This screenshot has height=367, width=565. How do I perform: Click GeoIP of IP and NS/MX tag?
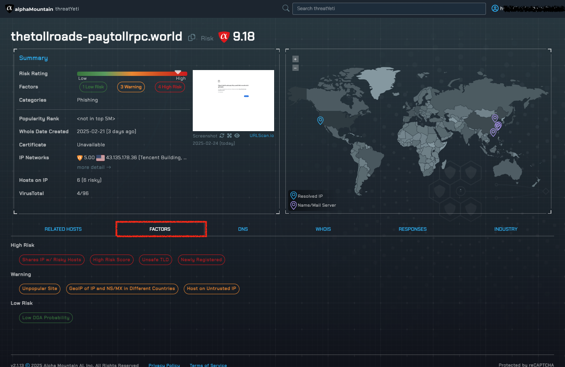122,289
